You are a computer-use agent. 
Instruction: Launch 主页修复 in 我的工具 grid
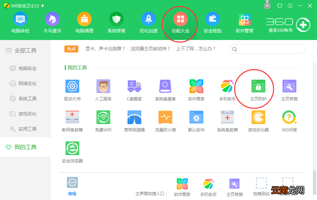(x=289, y=90)
